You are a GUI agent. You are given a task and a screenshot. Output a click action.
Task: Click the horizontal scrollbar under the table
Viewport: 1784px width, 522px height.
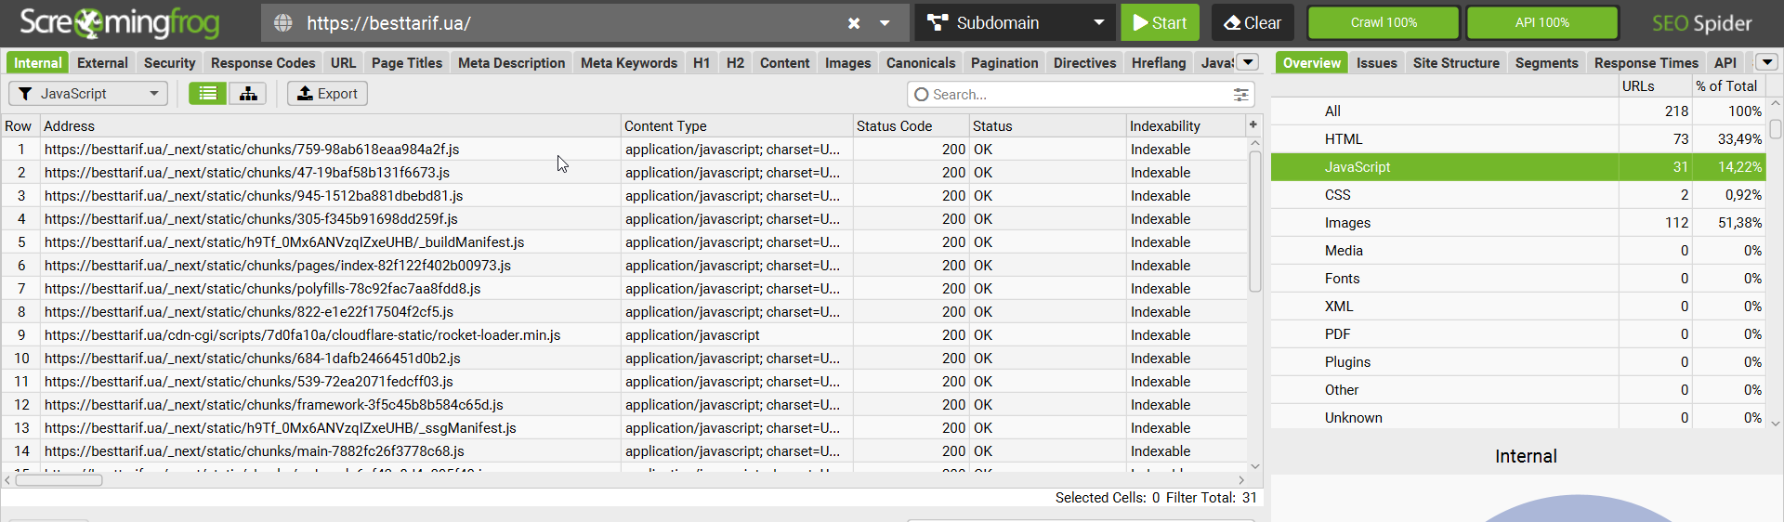tap(59, 480)
